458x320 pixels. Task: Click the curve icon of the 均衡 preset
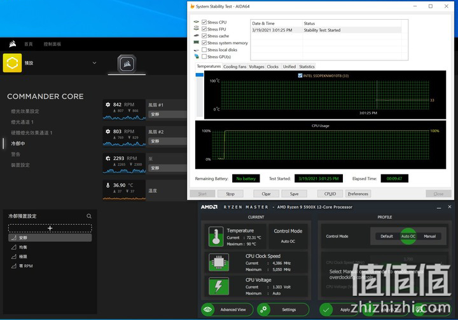tap(14, 247)
